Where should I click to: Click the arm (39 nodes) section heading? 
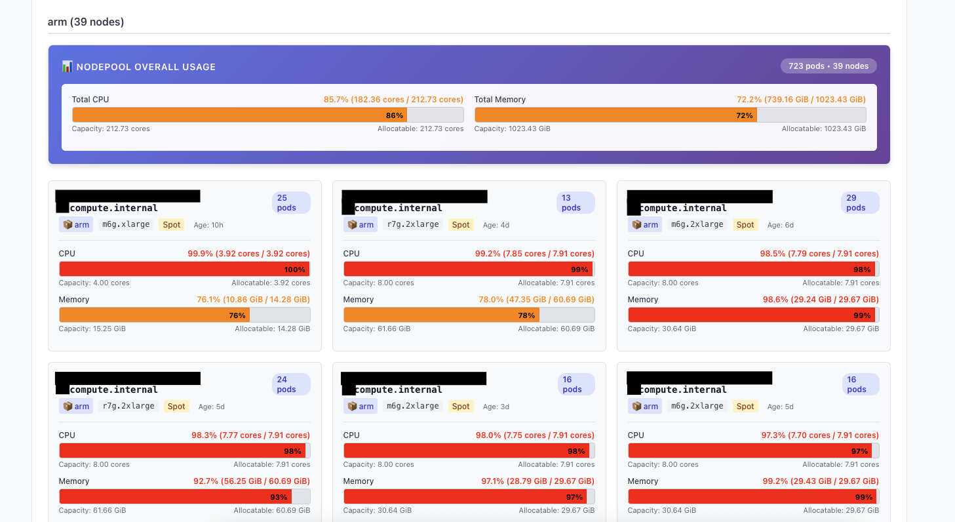click(x=86, y=22)
